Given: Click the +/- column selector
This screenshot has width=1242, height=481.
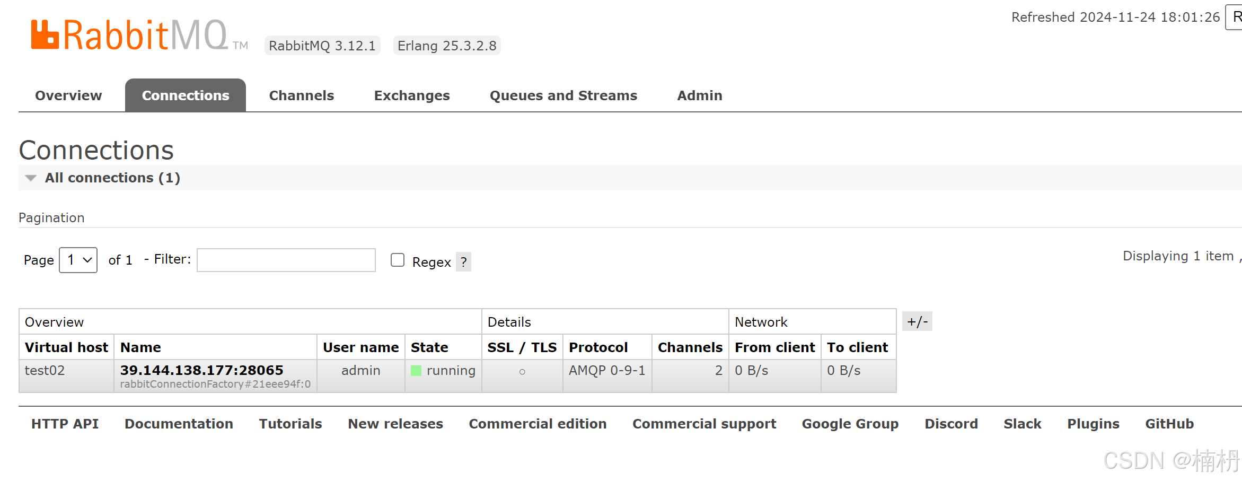Looking at the screenshot, I should (917, 321).
